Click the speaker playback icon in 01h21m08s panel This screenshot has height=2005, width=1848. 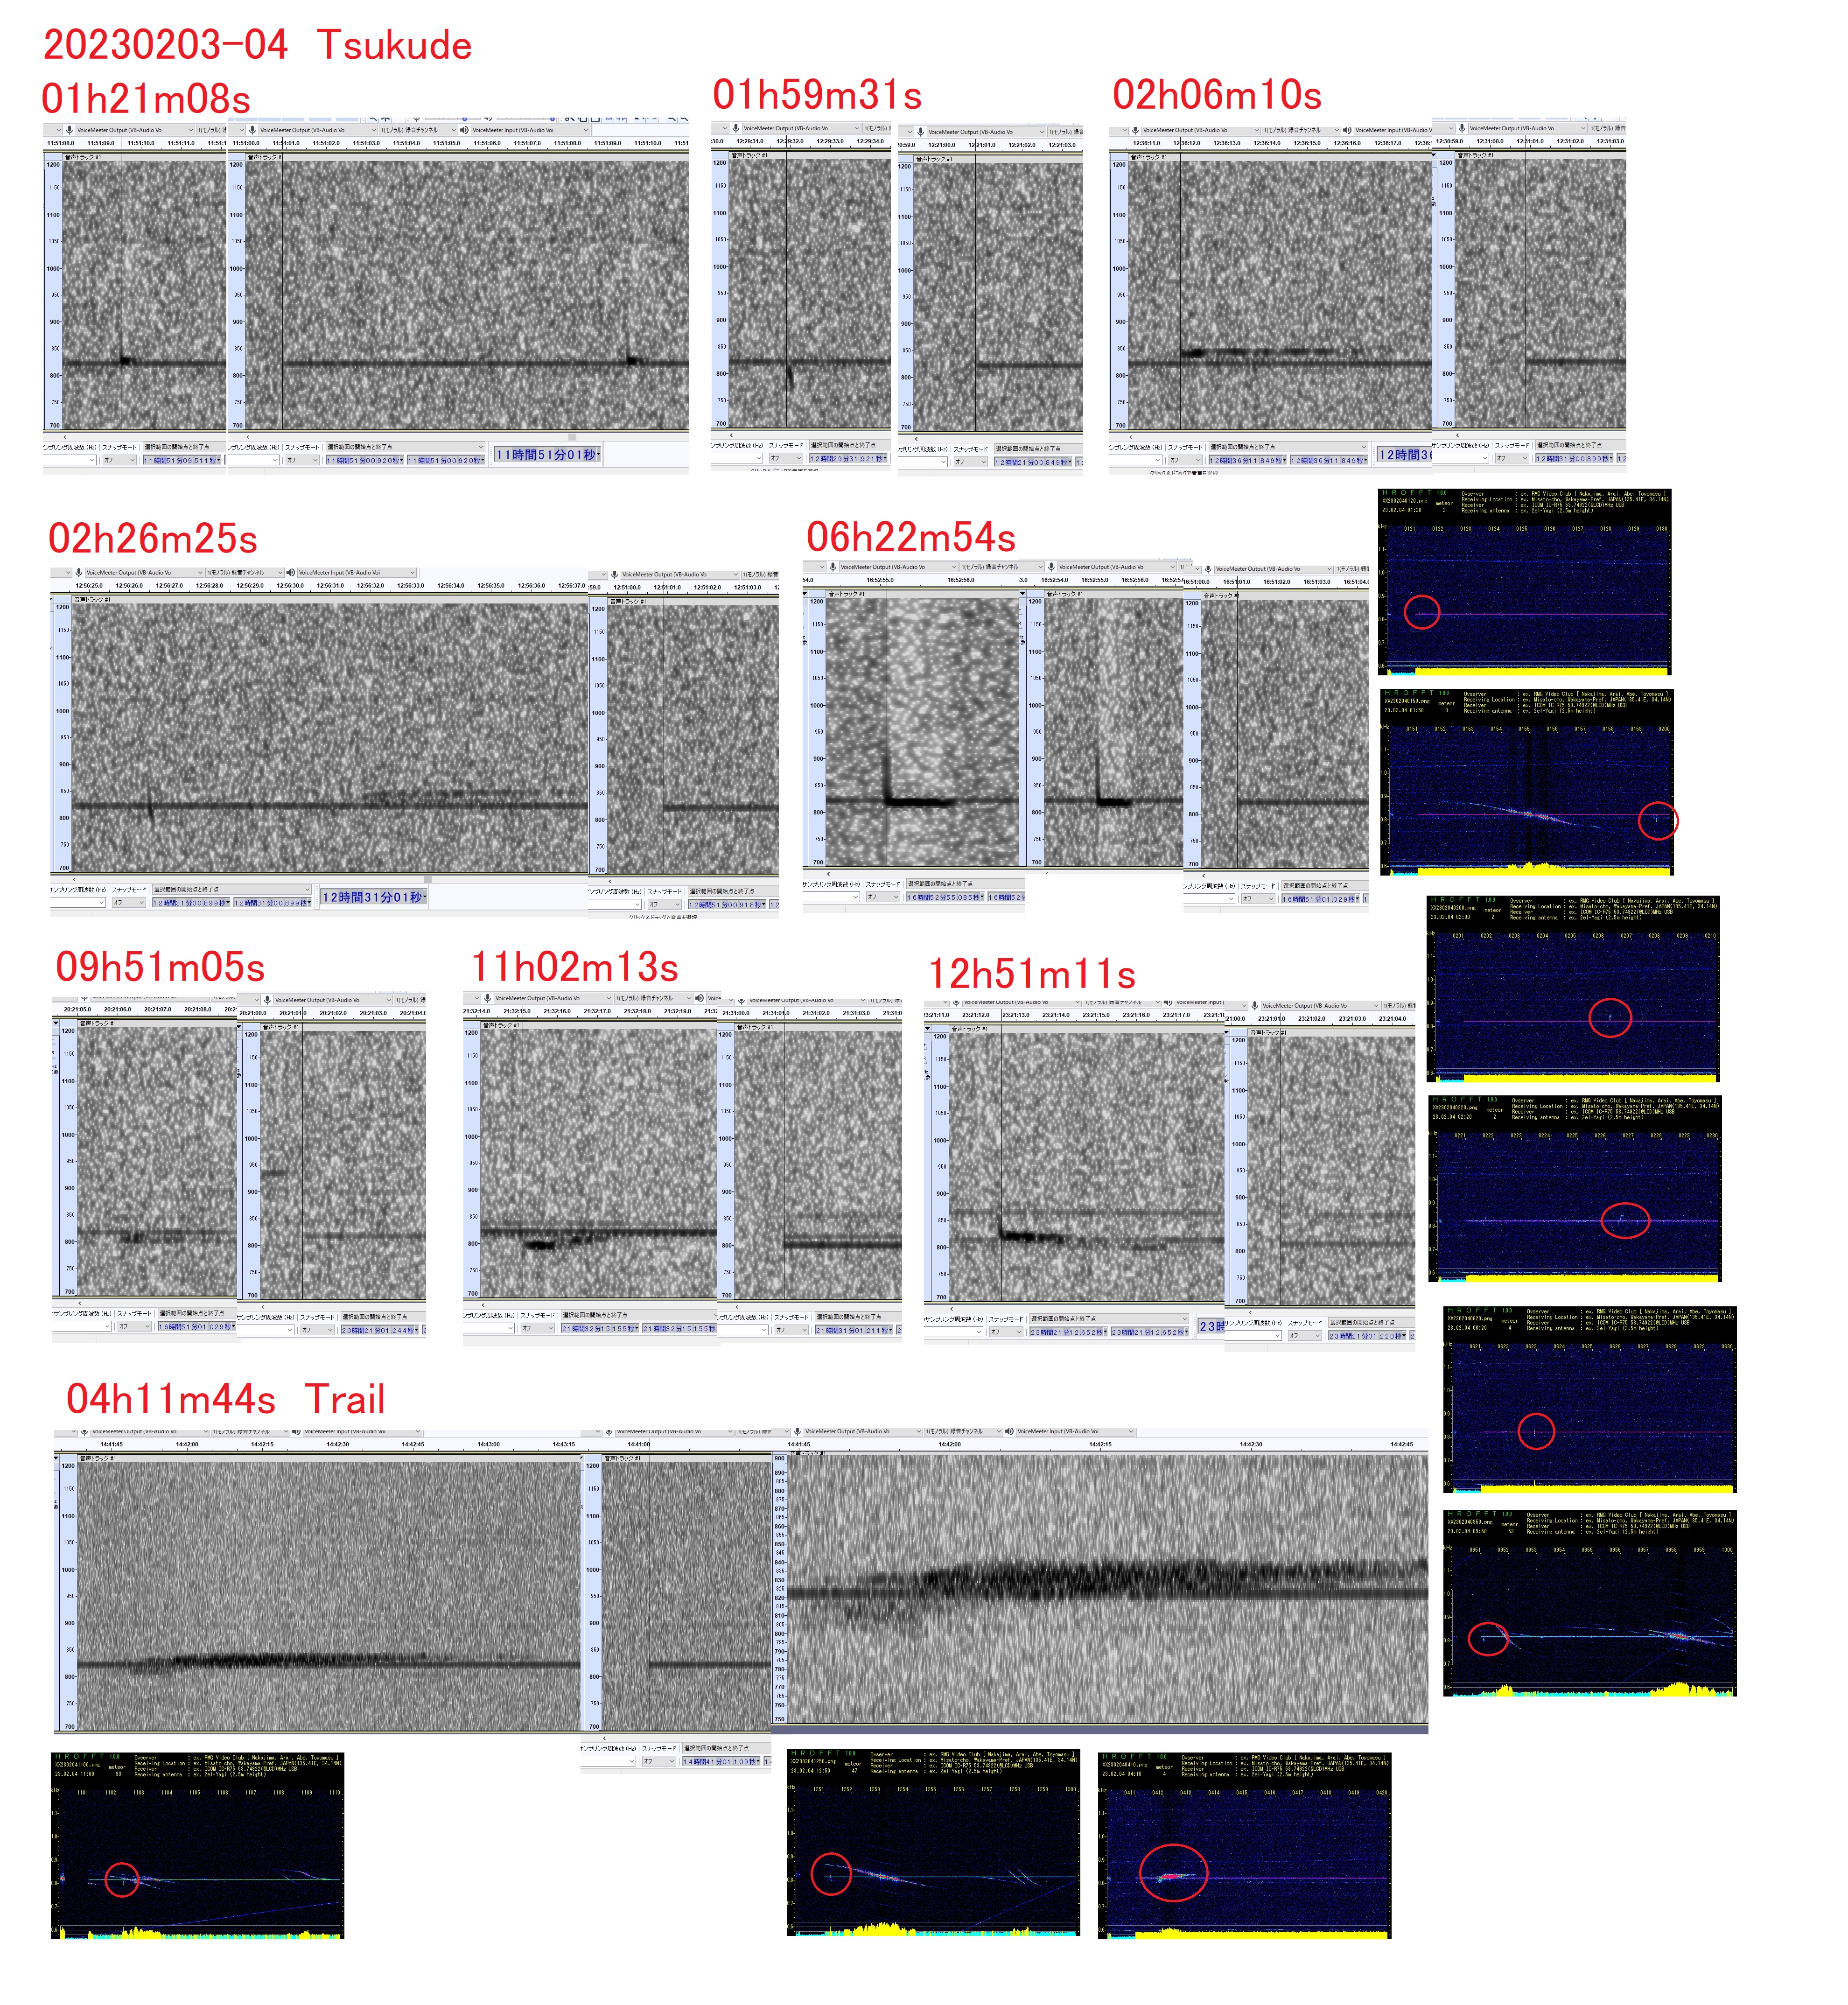464,130
